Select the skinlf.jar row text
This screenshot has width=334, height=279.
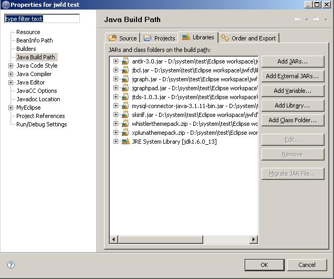pos(195,115)
